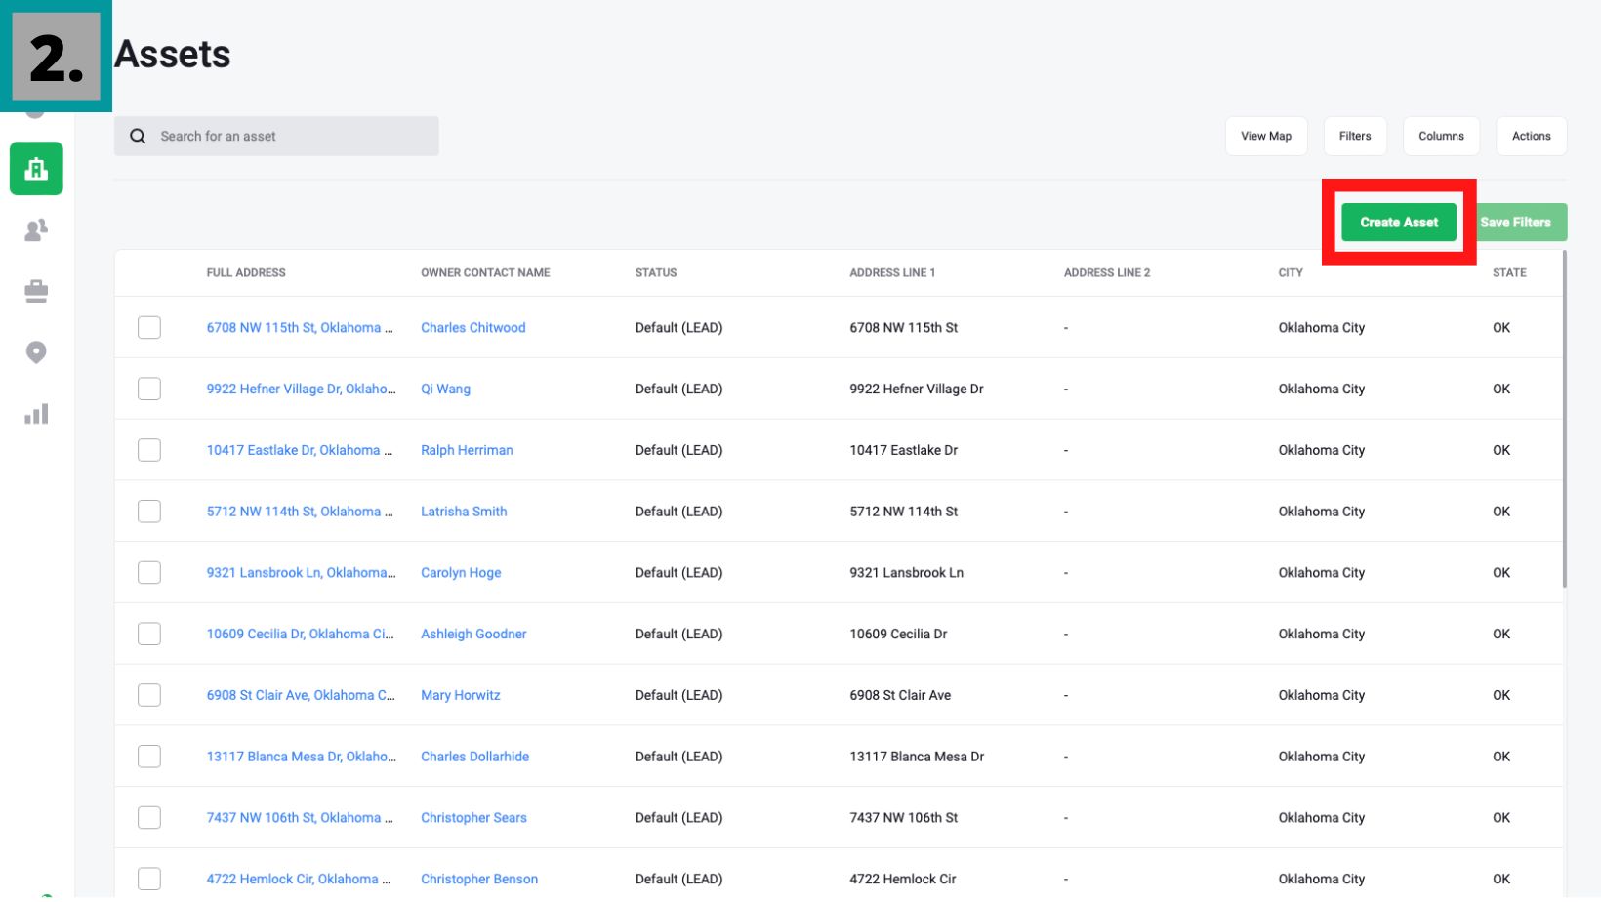Screen dimensions: 1601x902
Task: Click the STATUS column header
Action: (x=656, y=273)
